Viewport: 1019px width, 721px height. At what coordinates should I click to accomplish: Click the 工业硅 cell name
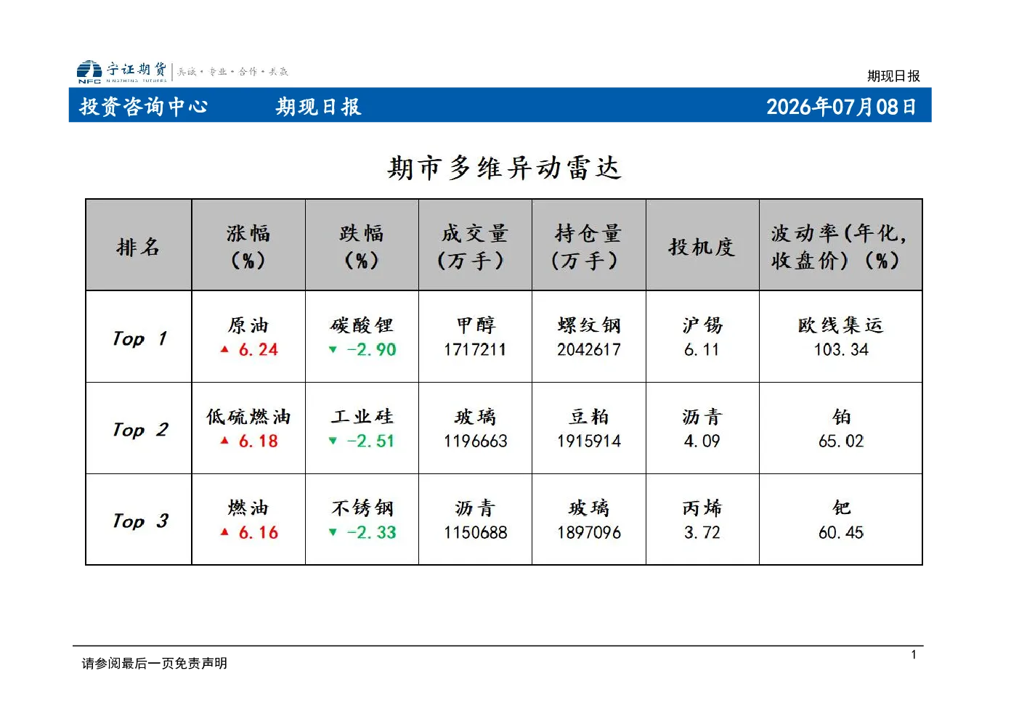click(x=362, y=416)
